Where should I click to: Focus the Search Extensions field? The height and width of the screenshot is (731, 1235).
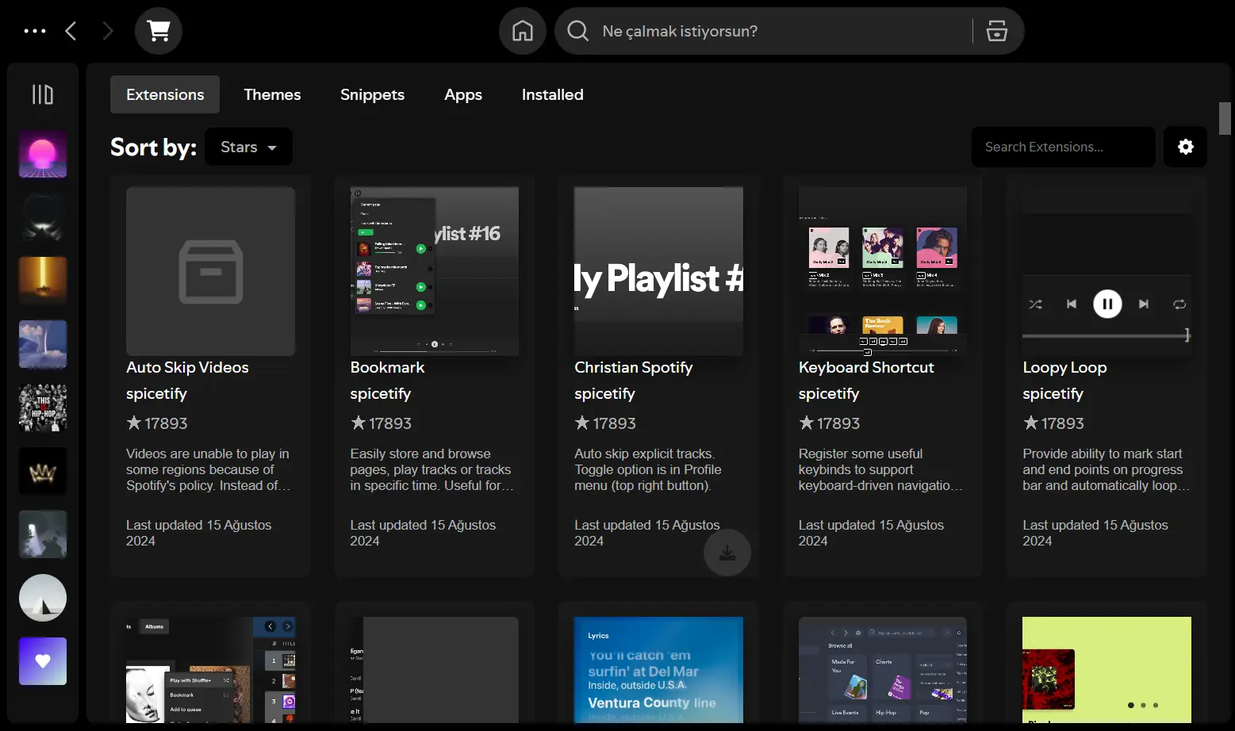(1063, 147)
